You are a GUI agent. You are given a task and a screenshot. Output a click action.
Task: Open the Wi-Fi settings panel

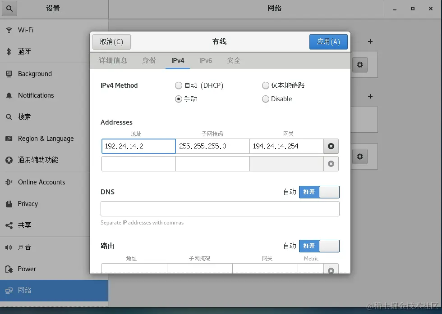tap(54, 30)
